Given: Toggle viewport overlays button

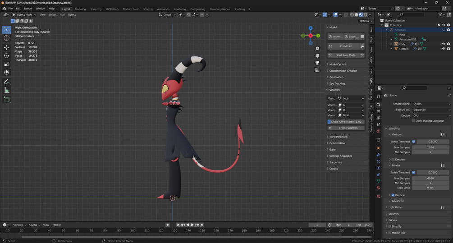Looking at the screenshot, I should tap(335, 14).
